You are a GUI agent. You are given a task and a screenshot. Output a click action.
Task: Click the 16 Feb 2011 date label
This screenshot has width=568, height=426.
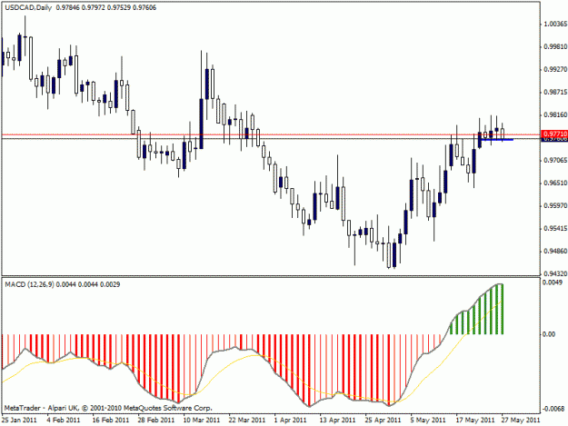click(x=111, y=421)
